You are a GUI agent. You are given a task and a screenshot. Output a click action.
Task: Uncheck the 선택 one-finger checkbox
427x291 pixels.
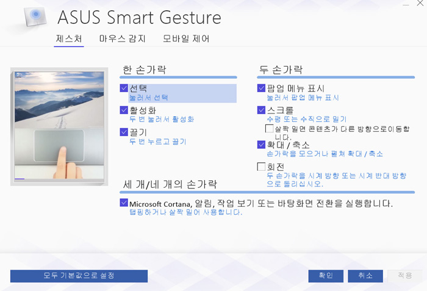tap(124, 88)
